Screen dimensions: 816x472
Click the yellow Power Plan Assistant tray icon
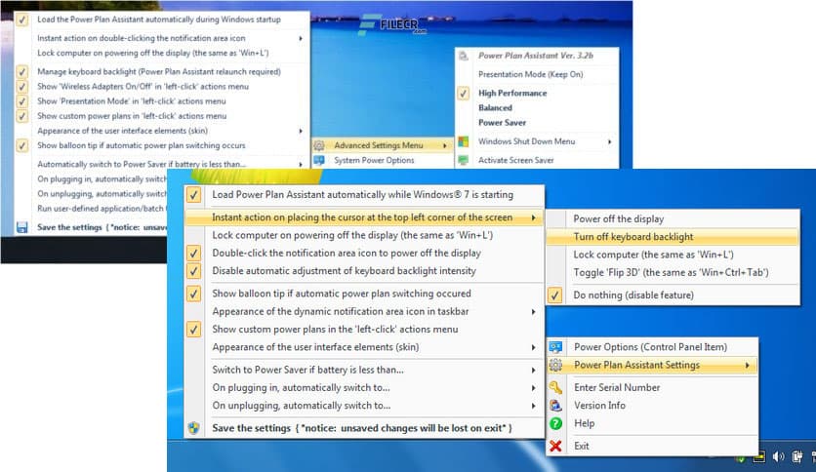(x=759, y=457)
